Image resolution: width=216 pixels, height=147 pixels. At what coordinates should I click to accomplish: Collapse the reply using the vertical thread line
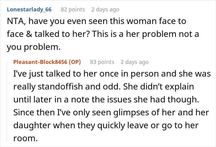(7, 101)
